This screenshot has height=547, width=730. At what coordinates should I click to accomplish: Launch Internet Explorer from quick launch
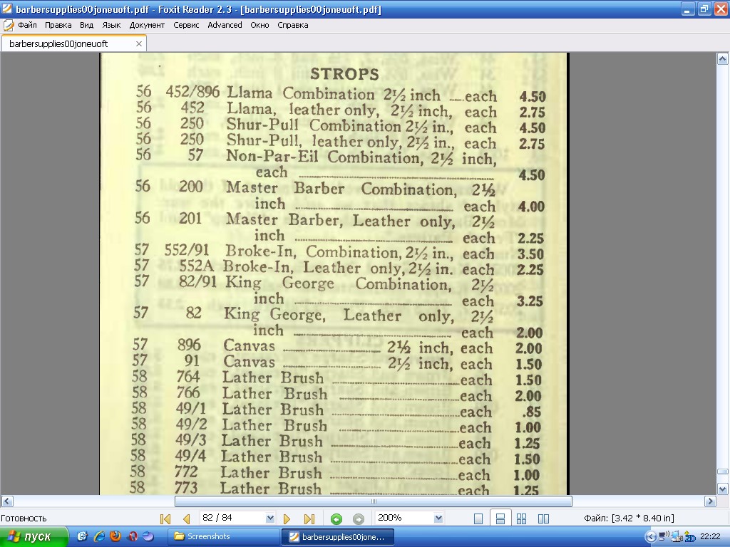point(99,536)
